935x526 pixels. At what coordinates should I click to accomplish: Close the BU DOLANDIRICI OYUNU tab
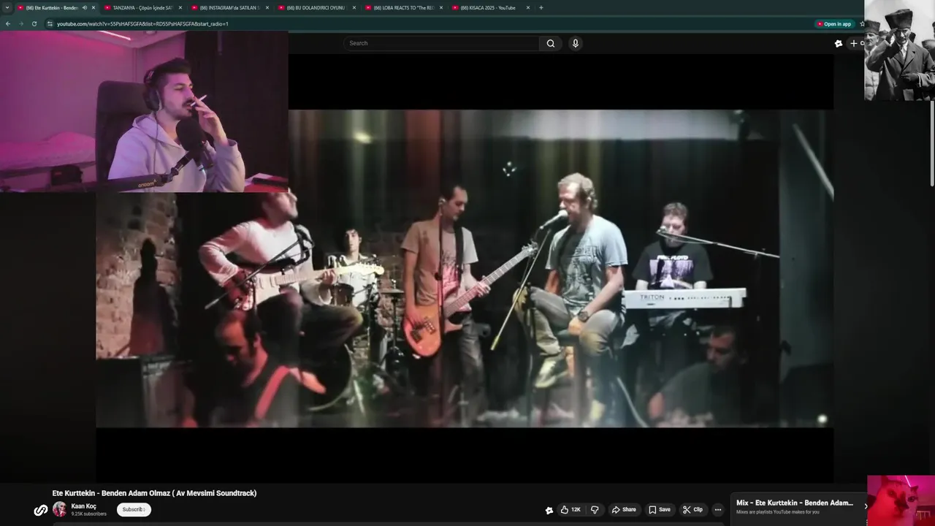click(x=354, y=7)
